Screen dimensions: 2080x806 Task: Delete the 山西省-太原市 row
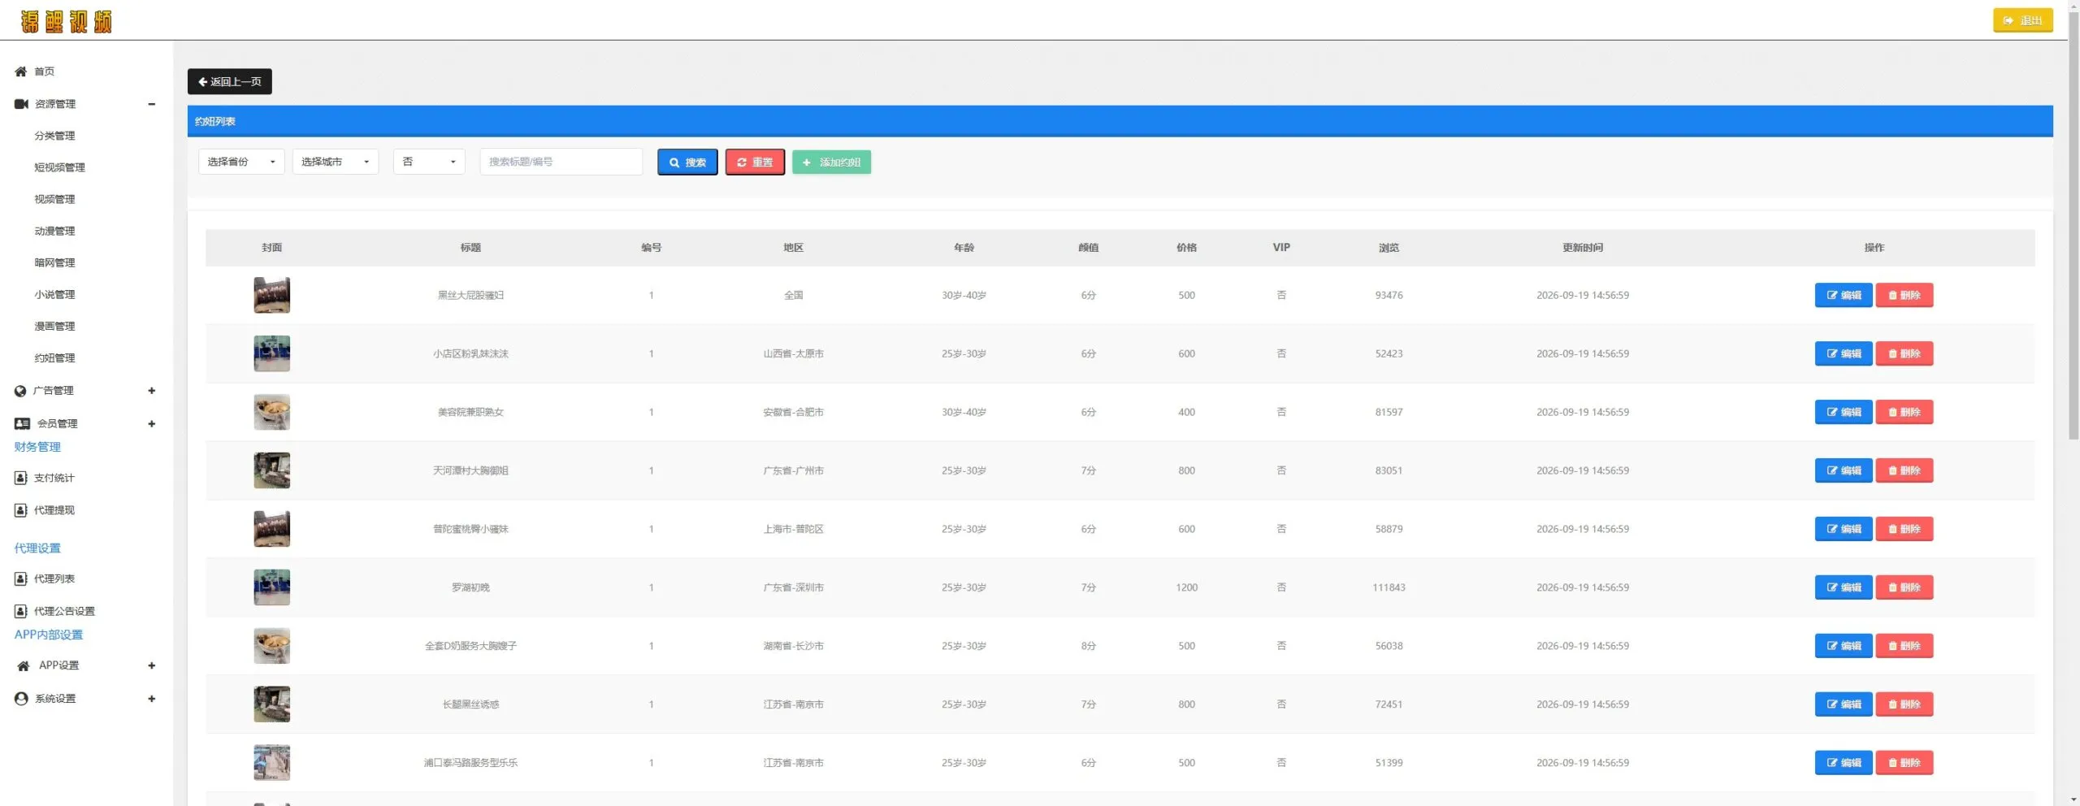click(x=1904, y=353)
